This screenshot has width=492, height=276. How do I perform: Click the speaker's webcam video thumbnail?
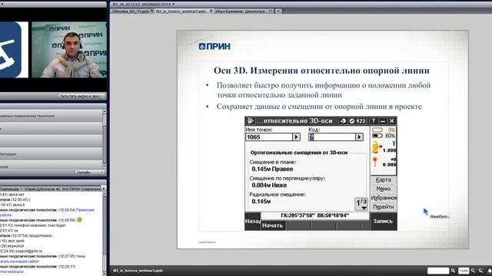point(69,49)
